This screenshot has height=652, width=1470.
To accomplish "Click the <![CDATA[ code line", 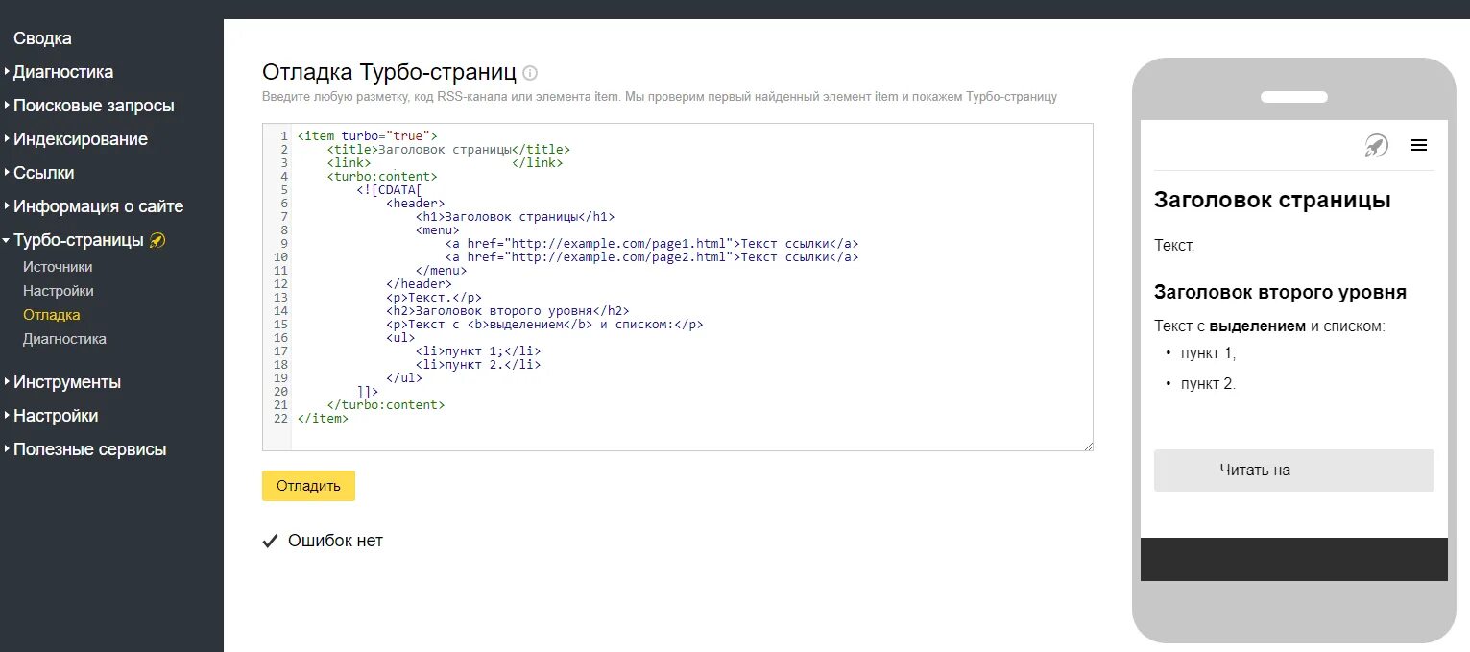I will point(389,190).
